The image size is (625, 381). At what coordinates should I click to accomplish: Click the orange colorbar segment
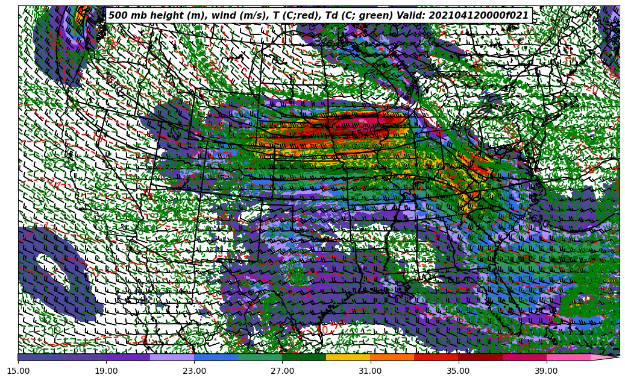click(392, 357)
